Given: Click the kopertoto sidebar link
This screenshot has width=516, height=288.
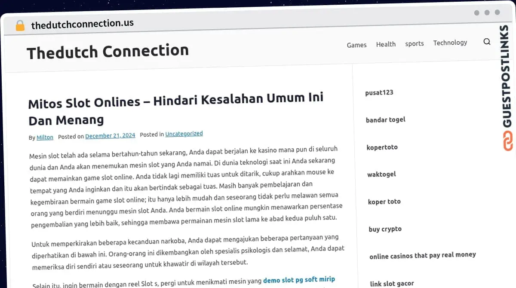Looking at the screenshot, I should coord(382,147).
